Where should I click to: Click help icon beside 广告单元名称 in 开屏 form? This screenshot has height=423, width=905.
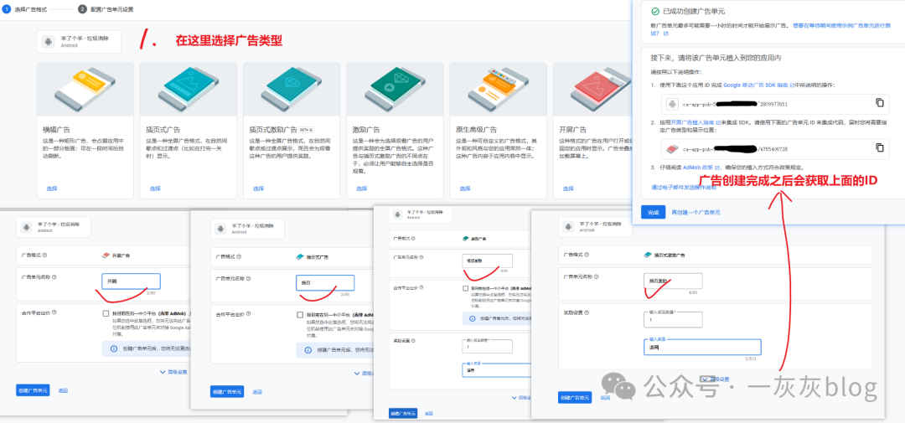tap(54, 277)
